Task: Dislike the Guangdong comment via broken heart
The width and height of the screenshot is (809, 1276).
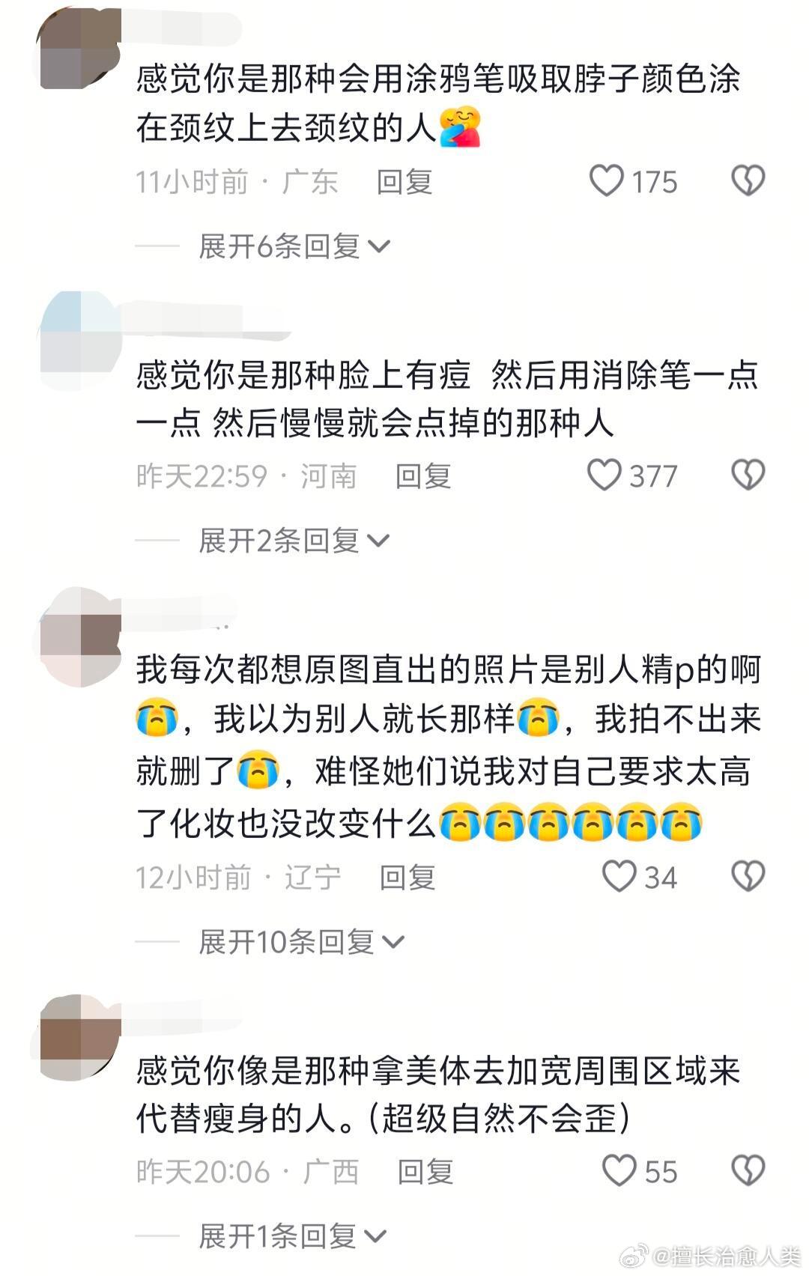Action: tap(748, 181)
